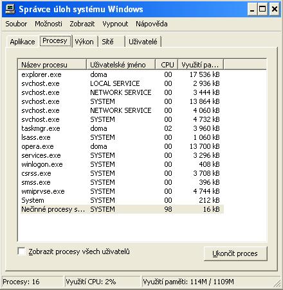Sort by CPU column header
Screen dimensions: 283x290
(x=167, y=65)
